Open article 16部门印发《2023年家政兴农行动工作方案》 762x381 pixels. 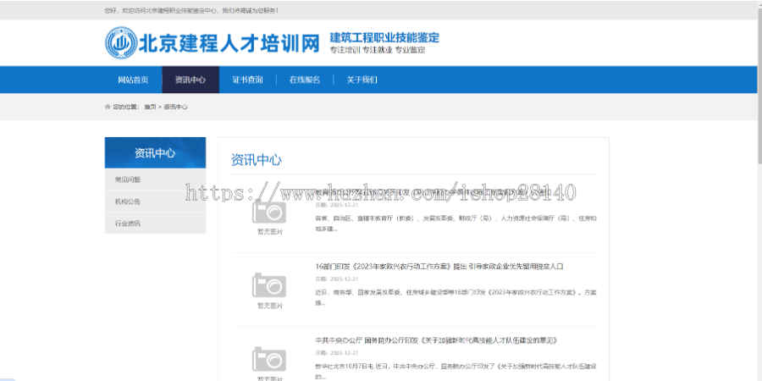tap(439, 267)
